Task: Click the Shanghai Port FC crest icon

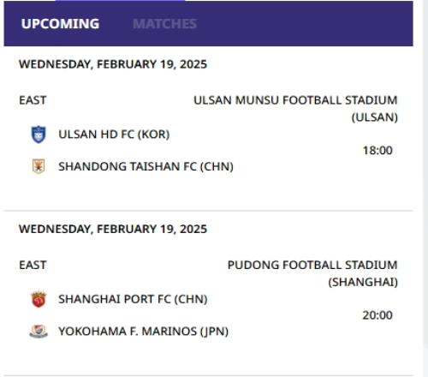Action: coord(39,299)
